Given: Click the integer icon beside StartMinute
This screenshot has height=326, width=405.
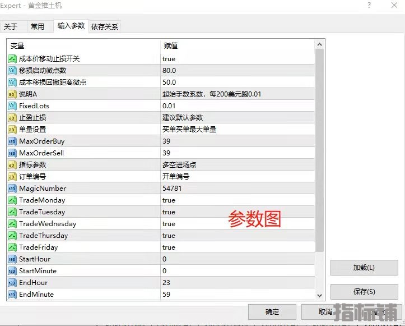Looking at the screenshot, I should pos(12,271).
